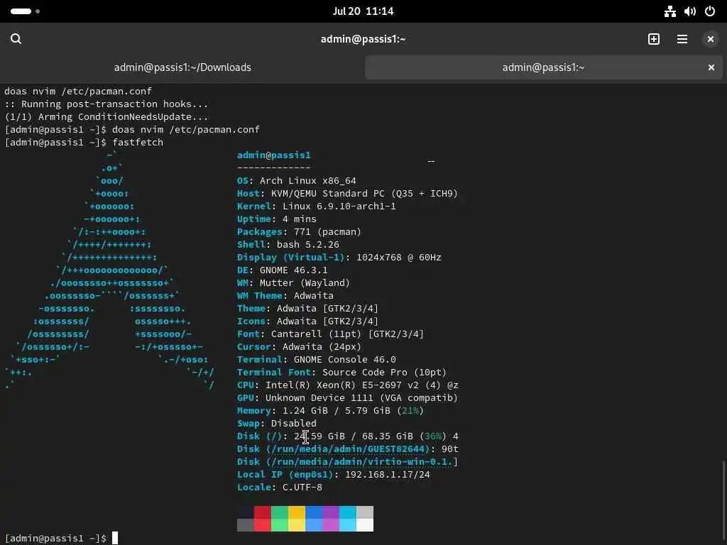Open the network status icon
727x545 pixels.
[x=670, y=11]
